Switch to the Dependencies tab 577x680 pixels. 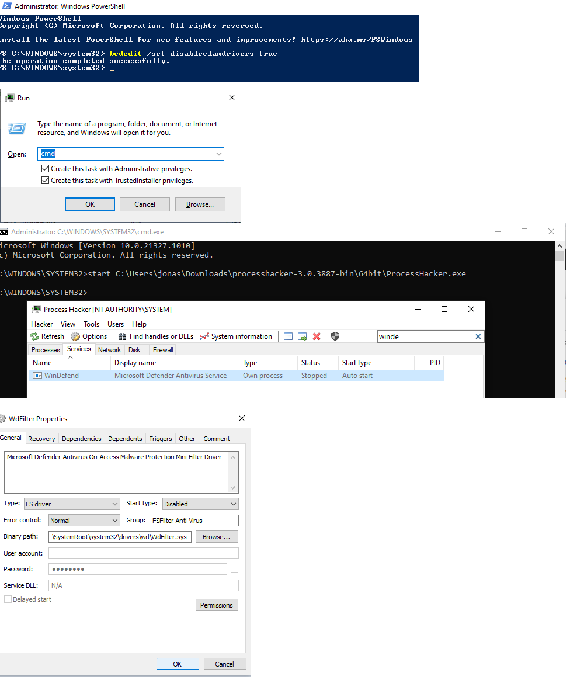82,439
